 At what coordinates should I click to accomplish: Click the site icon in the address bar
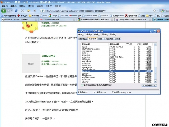point(43,11)
